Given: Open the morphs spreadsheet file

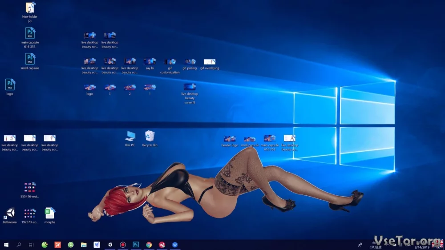Looking at the screenshot, I should [49, 215].
